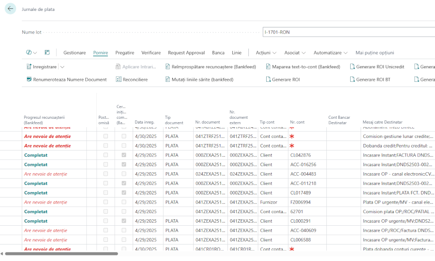Open the Verificare tab
This screenshot has width=435, height=261.
[151, 53]
